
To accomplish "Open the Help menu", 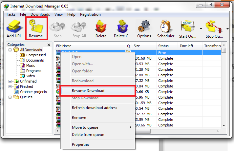I will click(x=71, y=14).
